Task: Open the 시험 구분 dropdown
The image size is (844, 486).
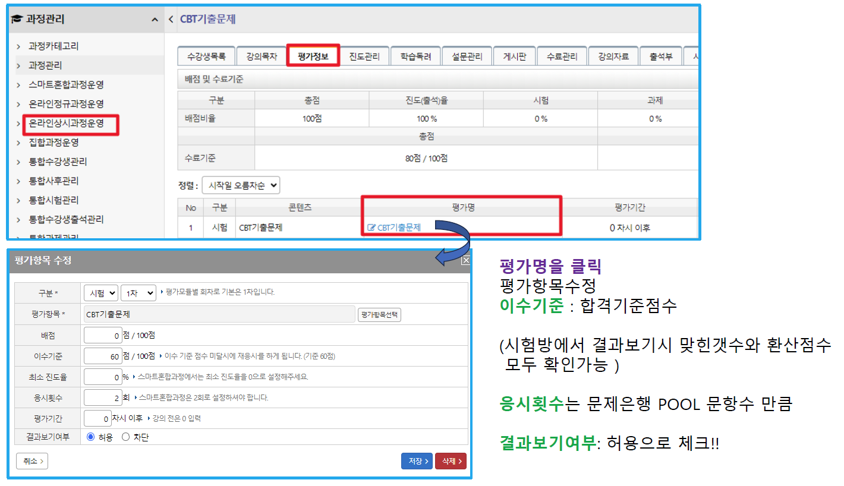Action: click(x=101, y=292)
